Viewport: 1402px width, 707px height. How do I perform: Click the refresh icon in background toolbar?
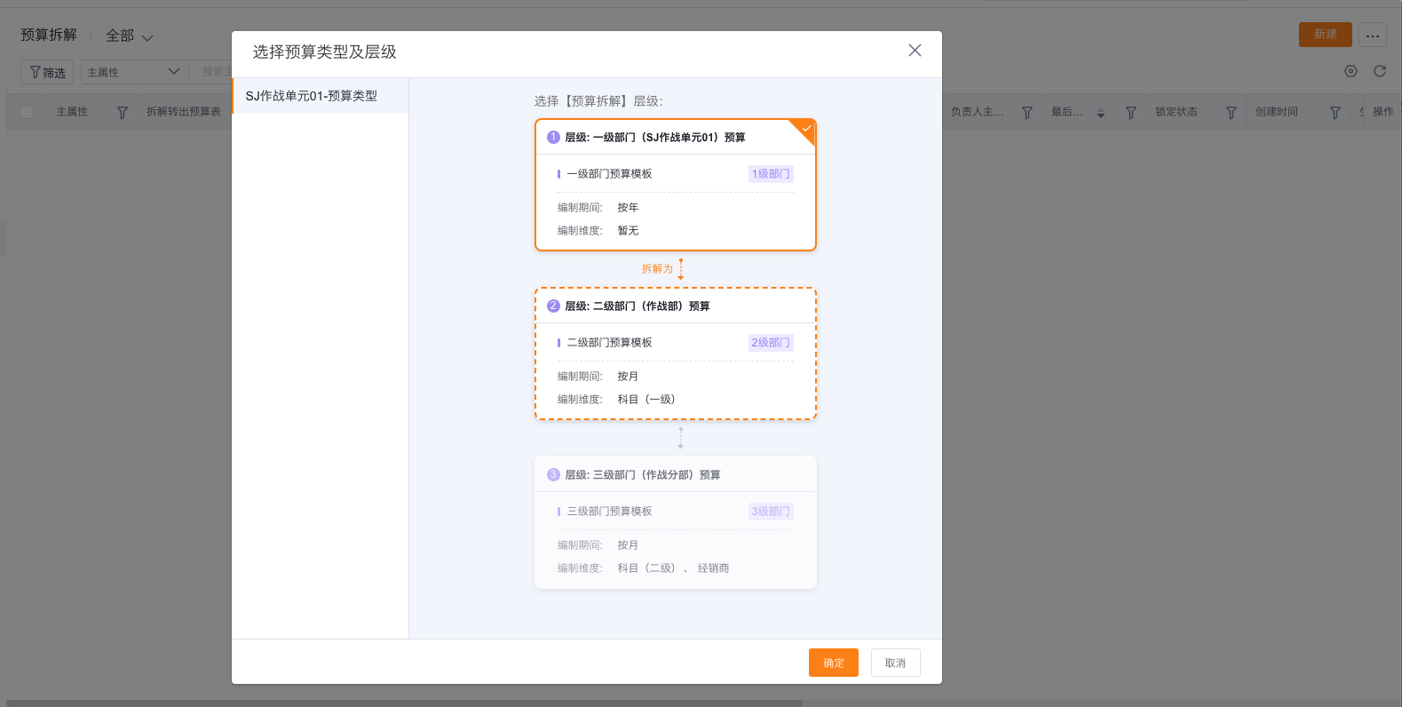1380,71
